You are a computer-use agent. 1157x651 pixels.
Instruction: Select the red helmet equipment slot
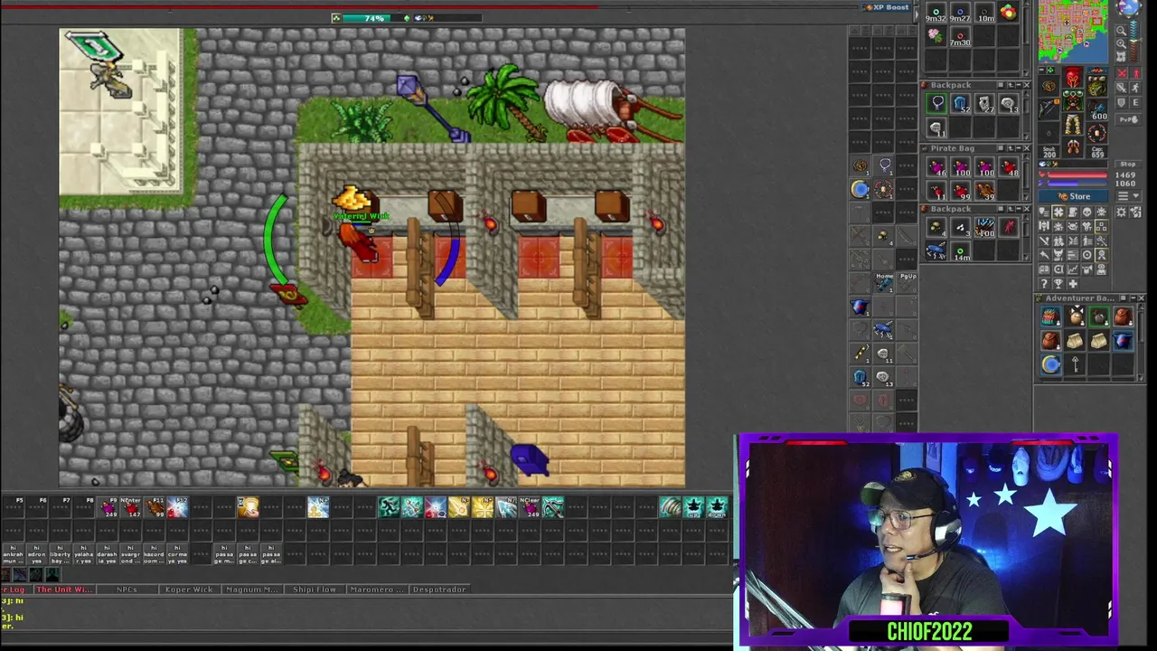[1073, 78]
